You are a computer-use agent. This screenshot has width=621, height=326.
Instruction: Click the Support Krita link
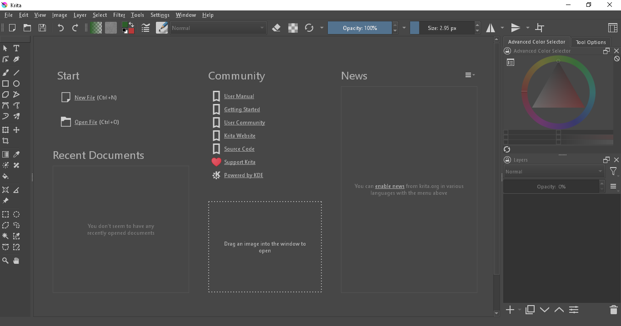click(240, 162)
